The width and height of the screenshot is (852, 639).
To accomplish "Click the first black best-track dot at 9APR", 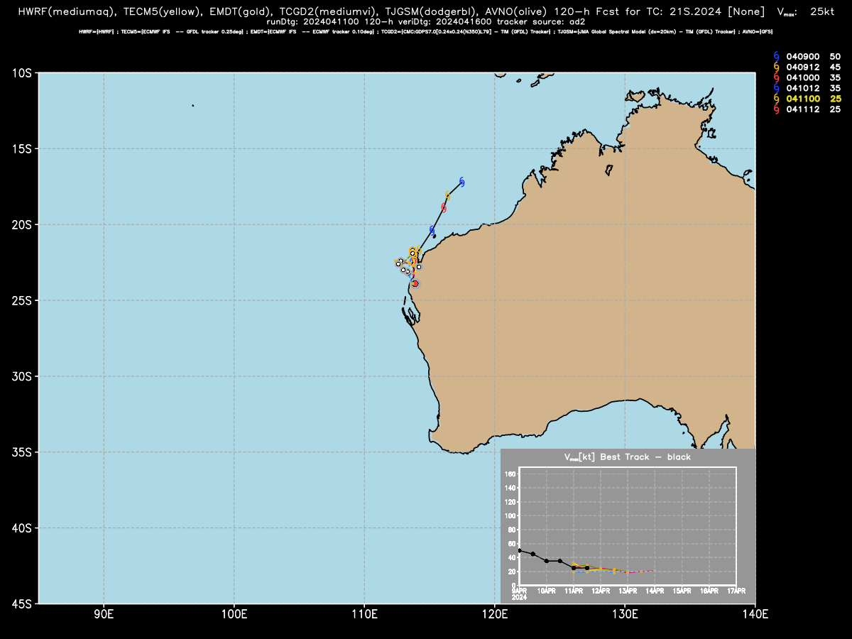I will (x=520, y=550).
